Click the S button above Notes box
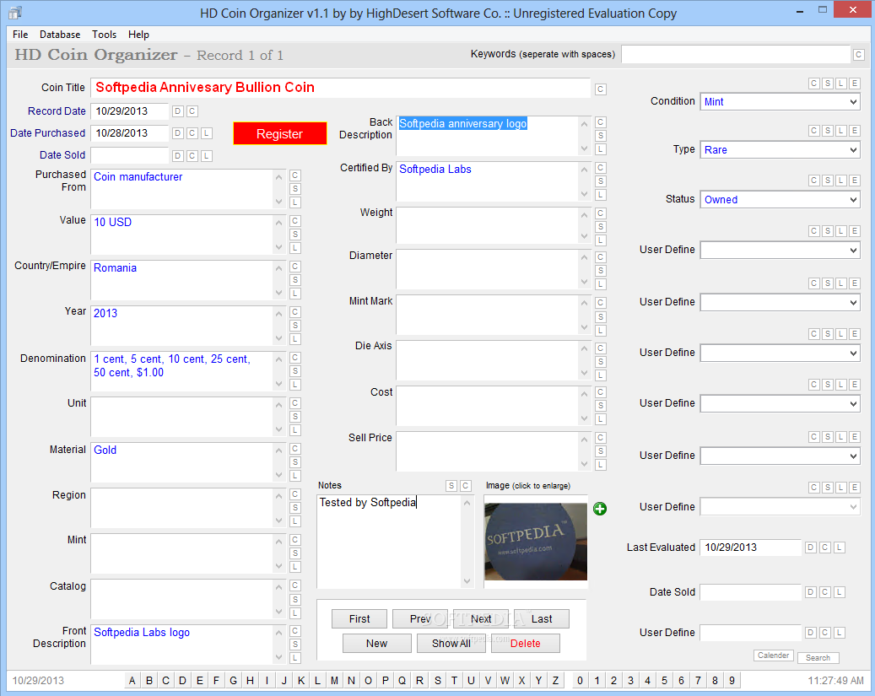The image size is (875, 696). [x=451, y=486]
